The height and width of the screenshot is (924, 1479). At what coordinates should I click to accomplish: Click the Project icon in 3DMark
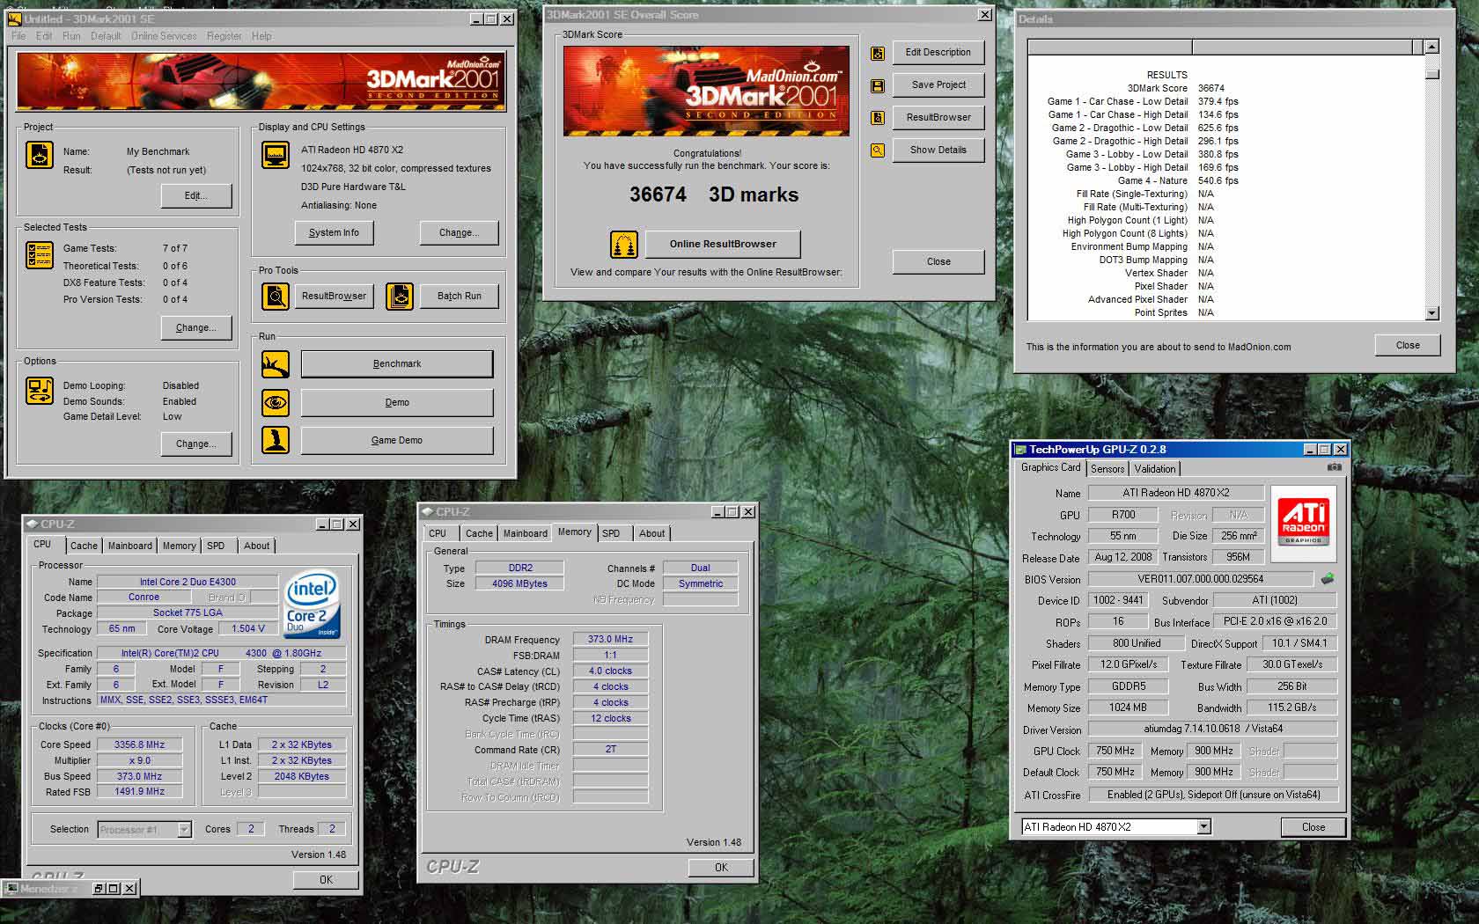click(40, 155)
